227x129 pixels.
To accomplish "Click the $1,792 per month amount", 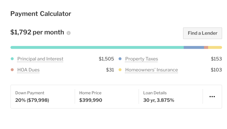I will click(x=37, y=32).
